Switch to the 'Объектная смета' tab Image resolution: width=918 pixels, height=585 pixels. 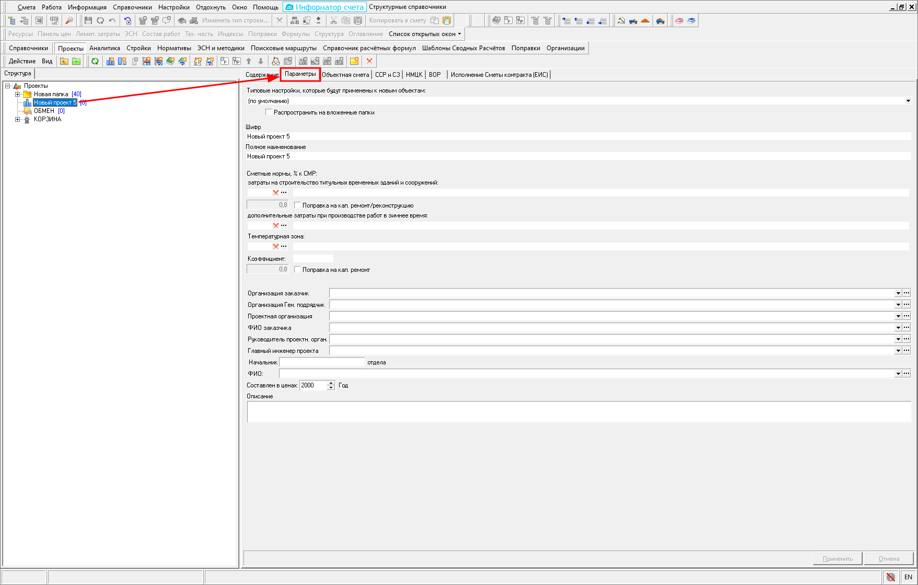(345, 75)
